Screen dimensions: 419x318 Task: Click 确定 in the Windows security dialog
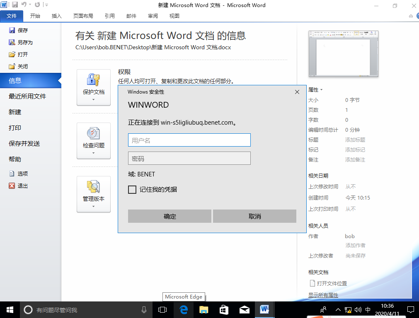coord(170,216)
